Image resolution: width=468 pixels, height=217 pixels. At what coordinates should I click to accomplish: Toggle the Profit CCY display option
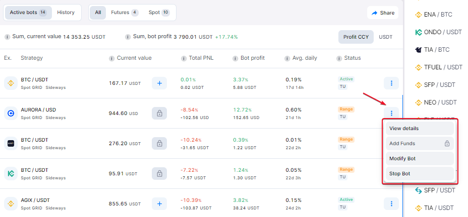[356, 37]
